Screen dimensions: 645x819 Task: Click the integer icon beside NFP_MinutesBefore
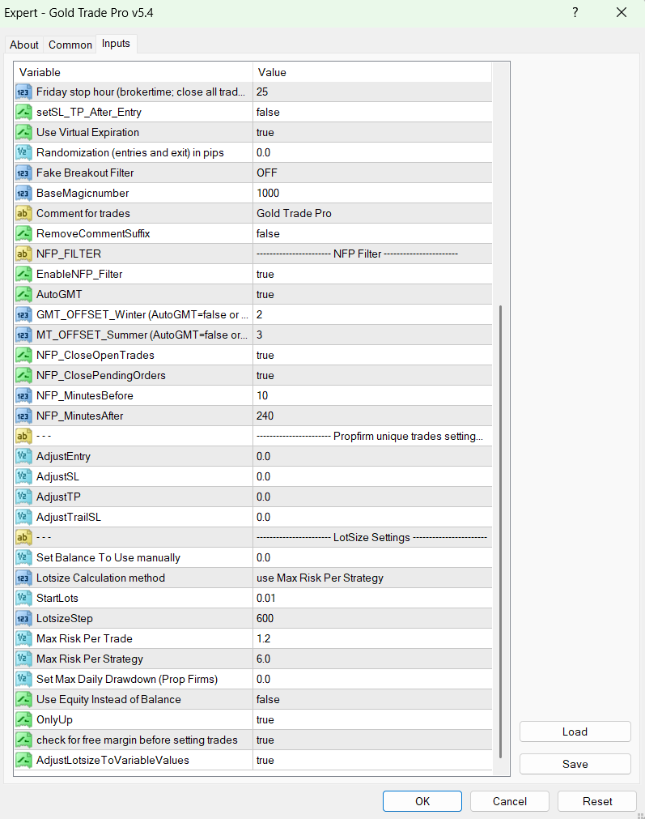[x=23, y=395]
